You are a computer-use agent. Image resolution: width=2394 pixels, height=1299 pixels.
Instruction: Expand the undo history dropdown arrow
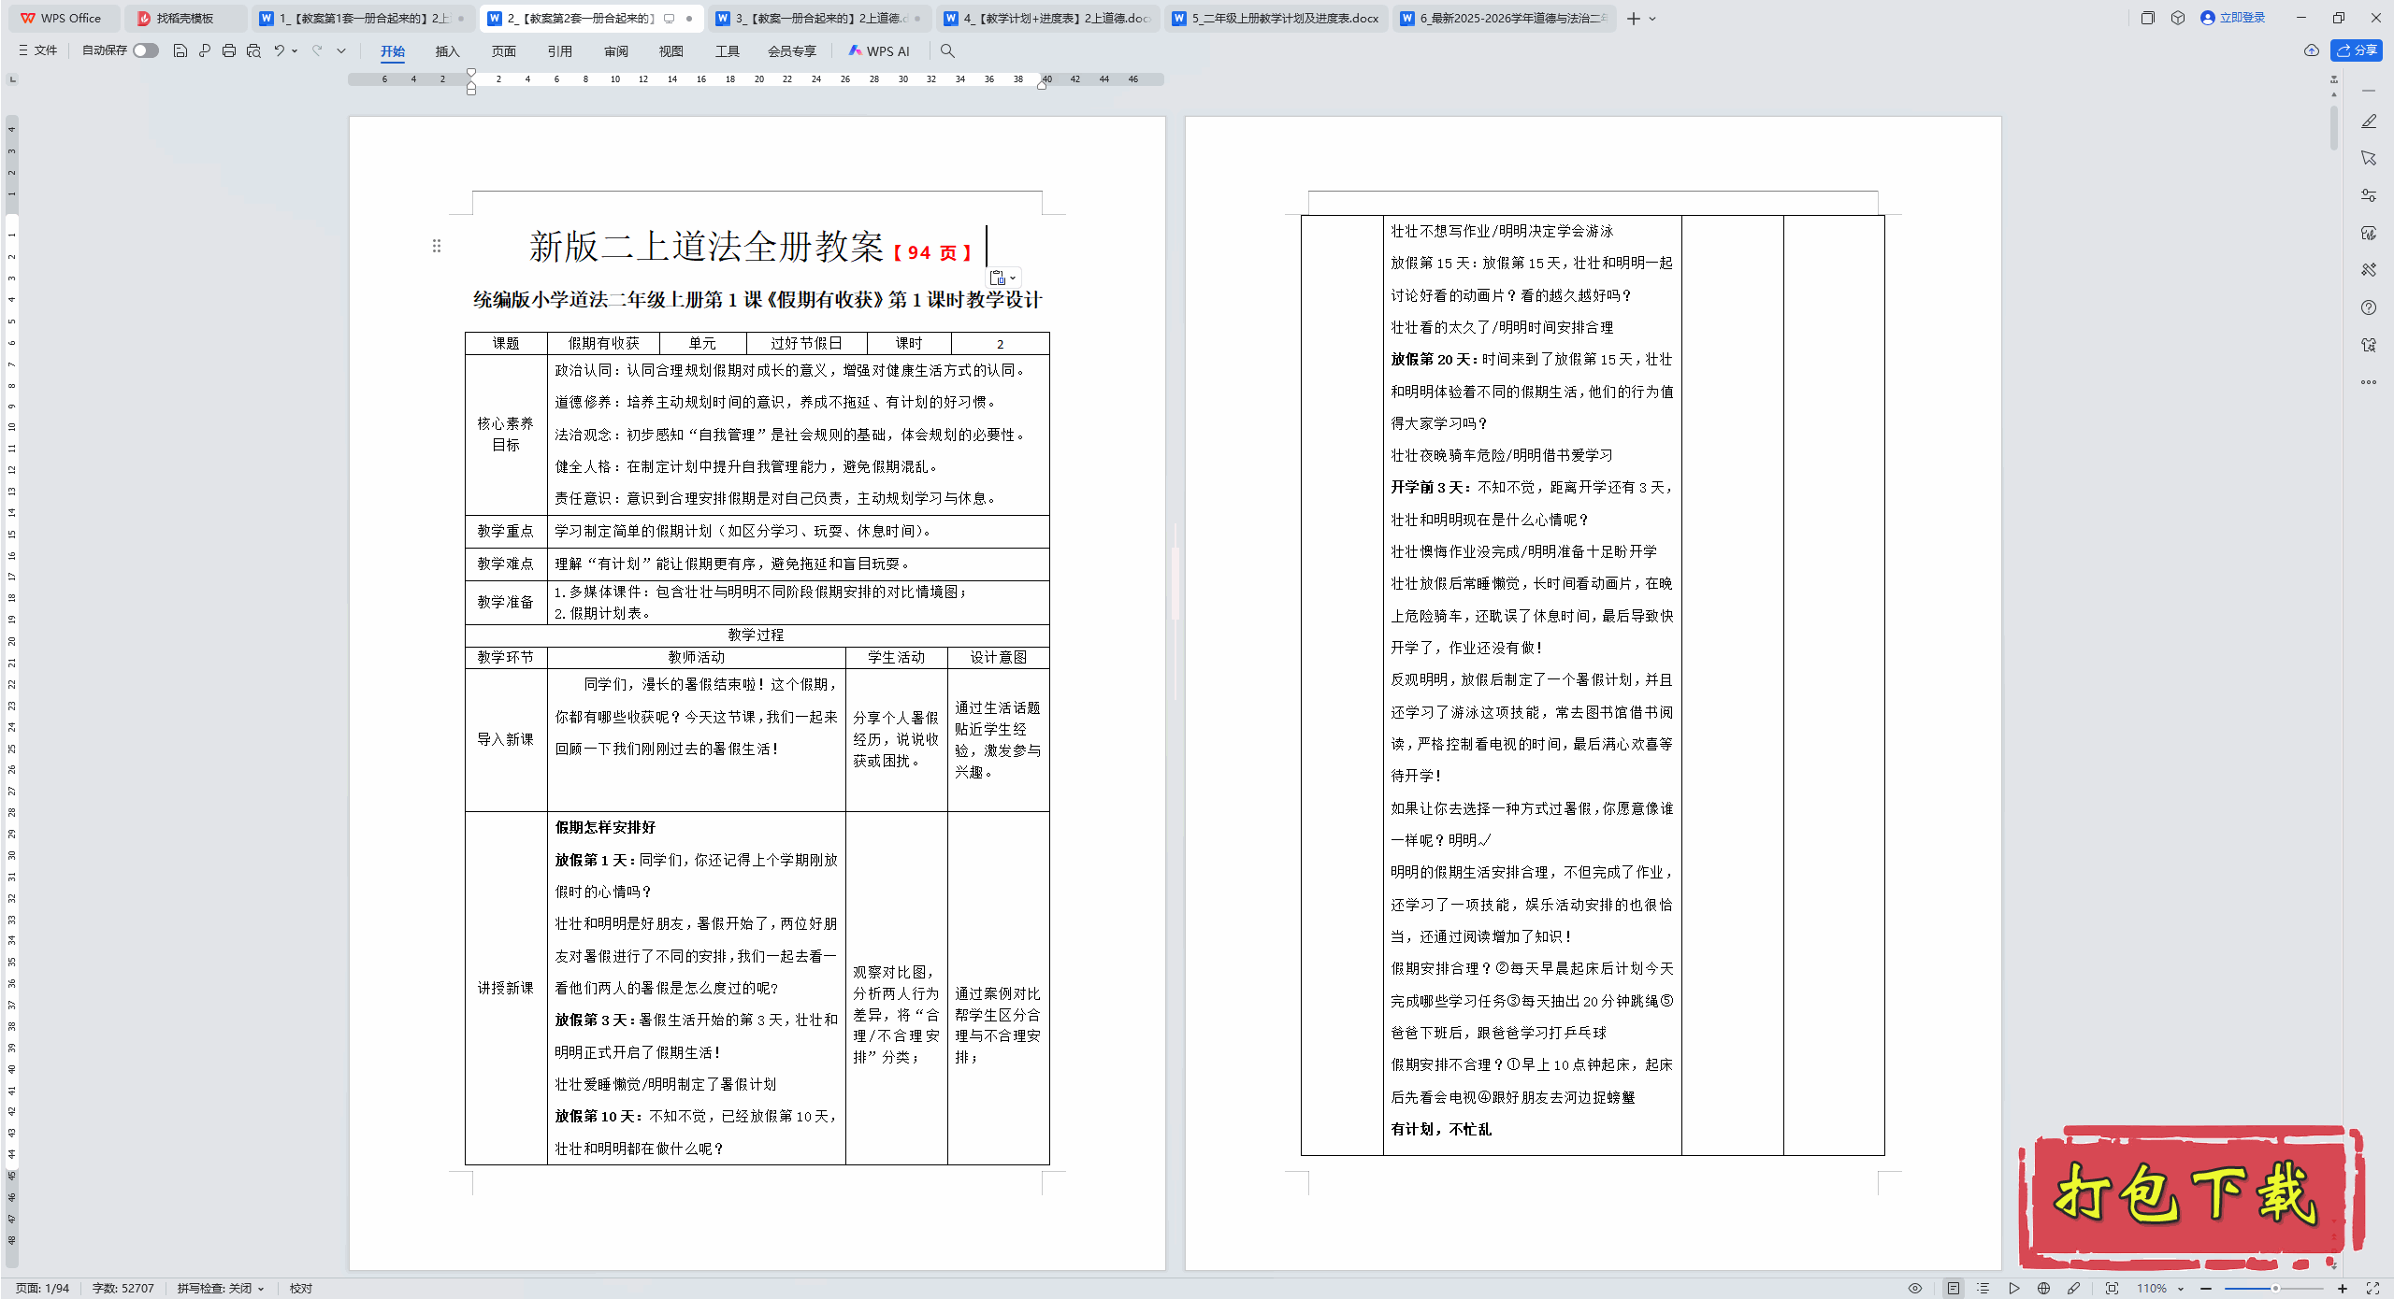click(x=295, y=50)
